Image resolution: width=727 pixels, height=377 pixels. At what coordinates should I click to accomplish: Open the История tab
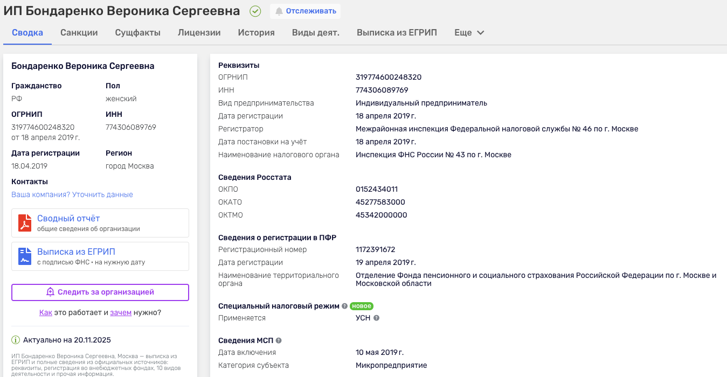[256, 32]
